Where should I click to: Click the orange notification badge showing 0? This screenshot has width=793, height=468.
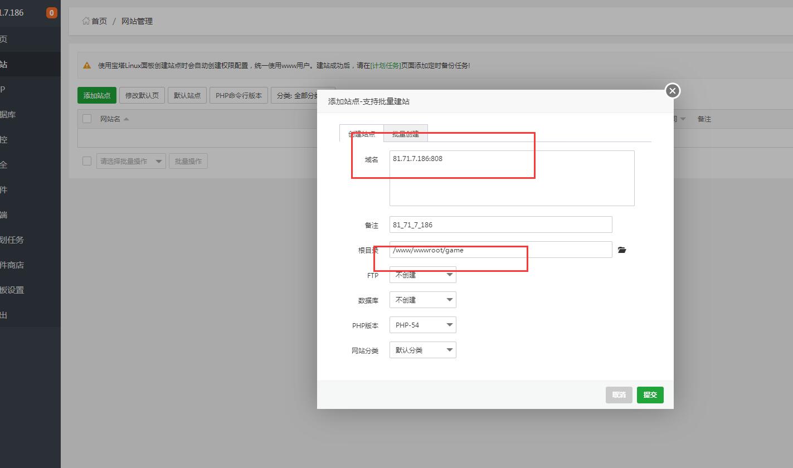pos(52,13)
